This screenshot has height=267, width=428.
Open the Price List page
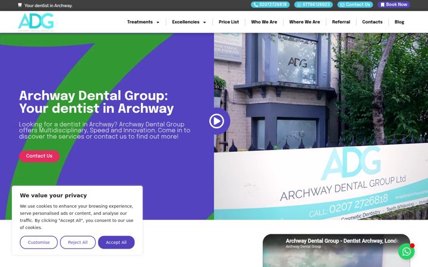click(229, 22)
